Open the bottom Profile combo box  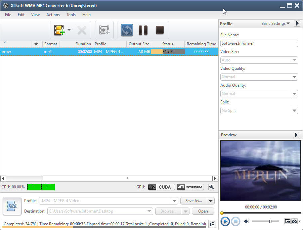109,201
